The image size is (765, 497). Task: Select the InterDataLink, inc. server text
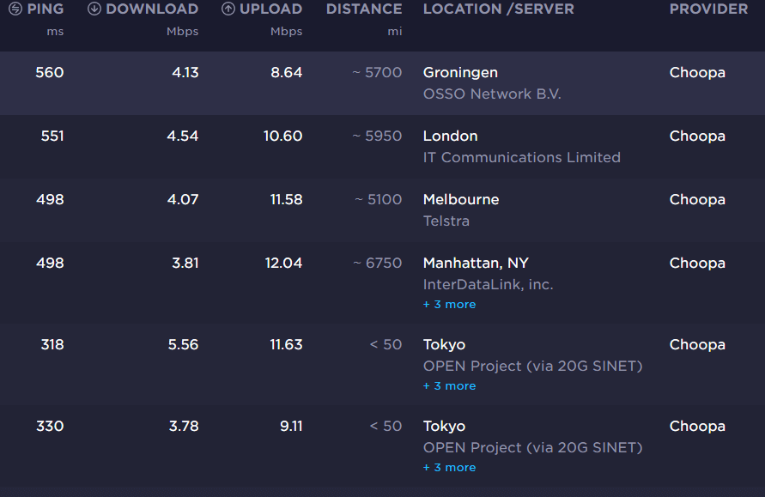pyautogui.click(x=488, y=284)
